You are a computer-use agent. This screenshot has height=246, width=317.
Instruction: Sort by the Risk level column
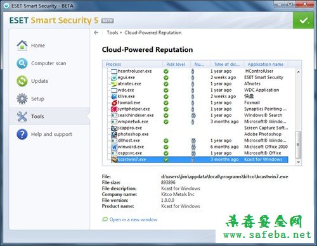click(176, 64)
